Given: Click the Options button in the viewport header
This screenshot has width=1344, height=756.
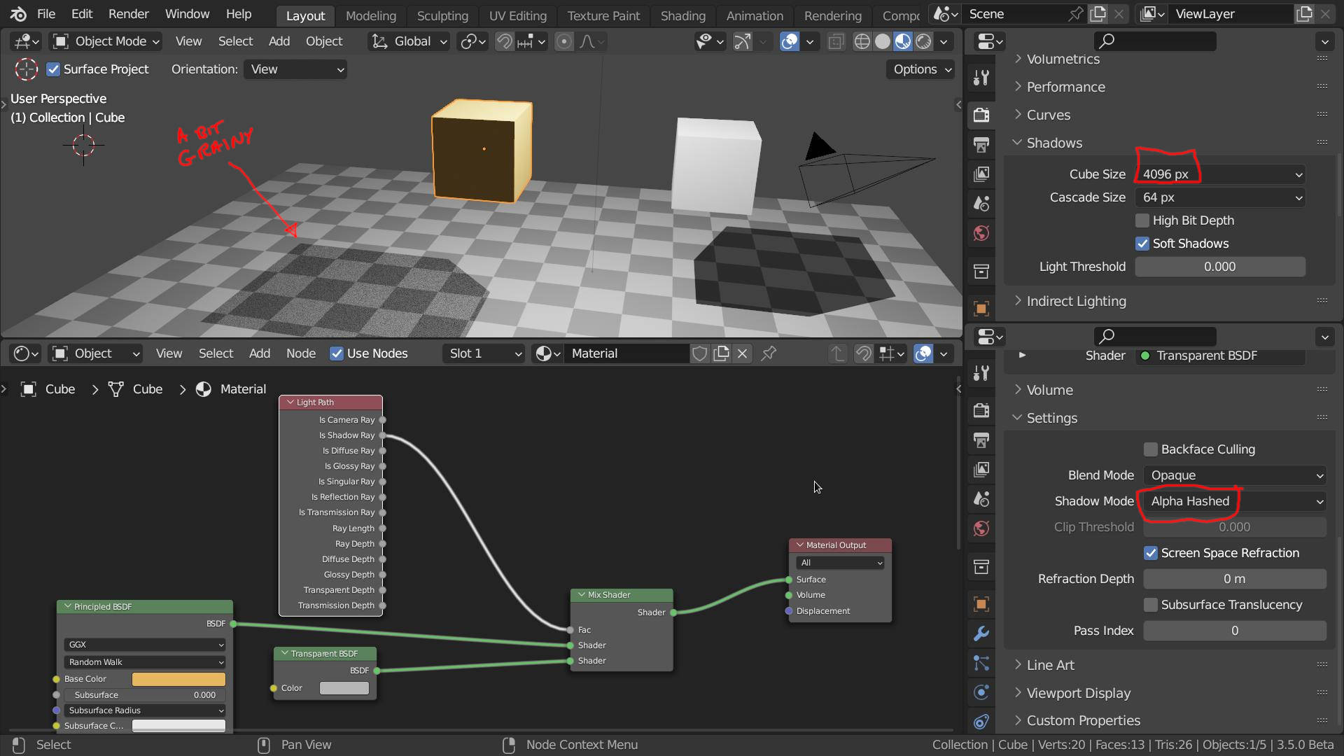Looking at the screenshot, I should (x=919, y=69).
